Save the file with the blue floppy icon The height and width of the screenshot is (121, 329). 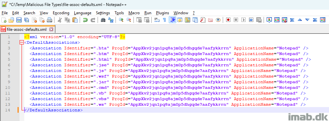tap(19, 20)
